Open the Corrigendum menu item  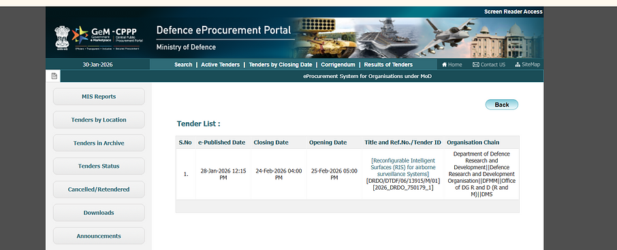coord(338,65)
